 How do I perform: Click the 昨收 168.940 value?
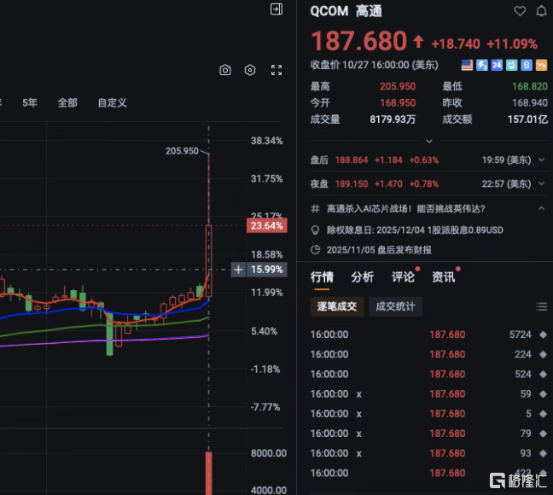tap(530, 102)
